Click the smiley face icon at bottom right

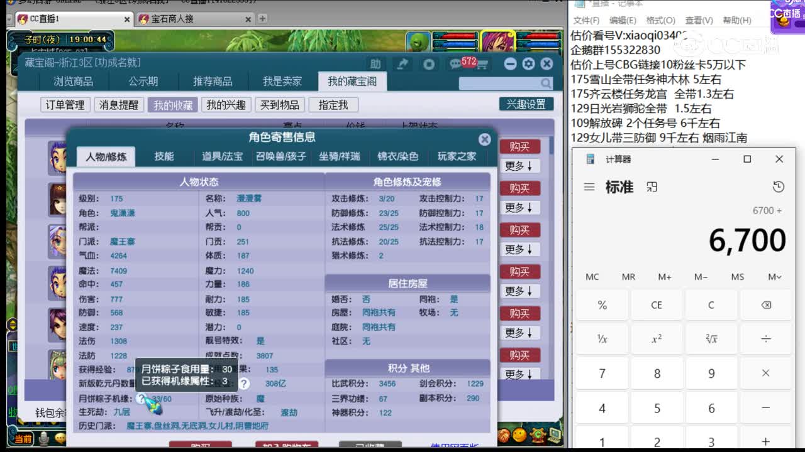point(520,434)
